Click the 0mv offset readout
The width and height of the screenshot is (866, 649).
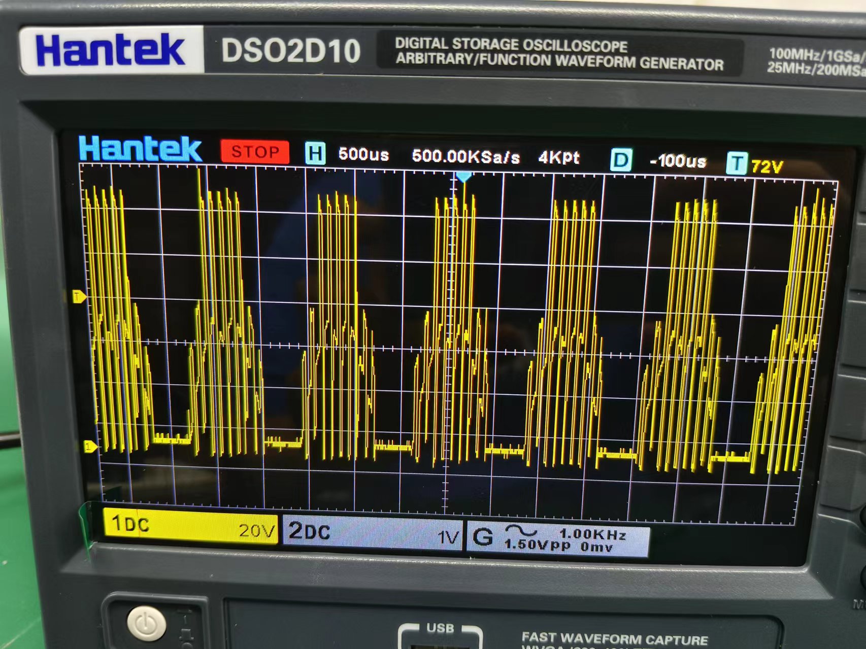[596, 548]
